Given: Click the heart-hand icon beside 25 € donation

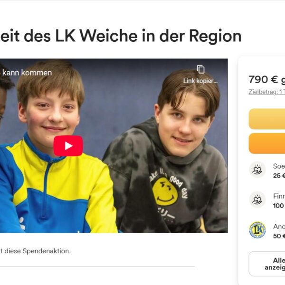Looking at the screenshot, I should click(257, 170).
